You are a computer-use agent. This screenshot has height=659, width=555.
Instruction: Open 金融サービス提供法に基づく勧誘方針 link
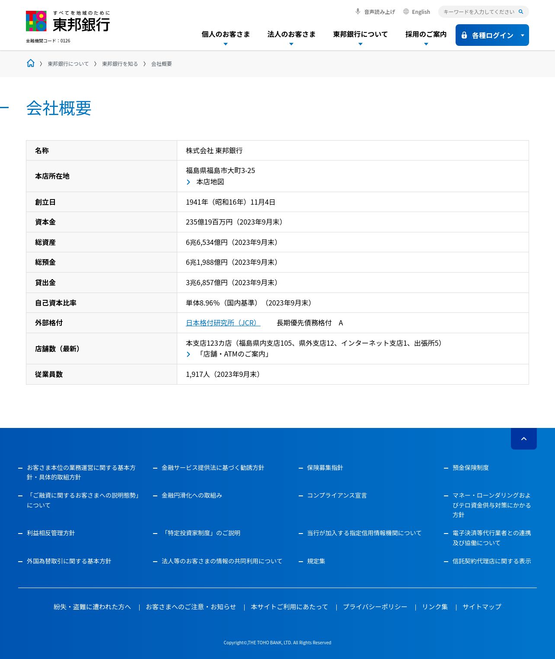coord(213,467)
